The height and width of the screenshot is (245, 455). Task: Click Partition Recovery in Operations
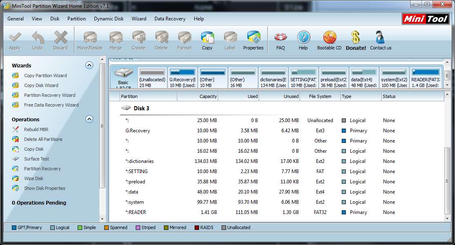tap(42, 169)
